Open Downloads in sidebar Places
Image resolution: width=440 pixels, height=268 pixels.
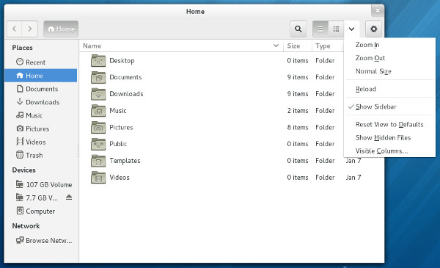click(40, 102)
